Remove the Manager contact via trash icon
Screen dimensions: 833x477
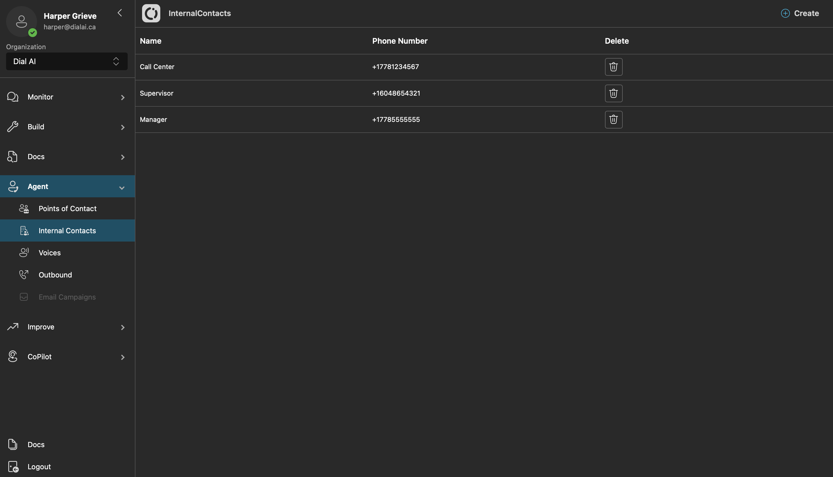pos(613,120)
